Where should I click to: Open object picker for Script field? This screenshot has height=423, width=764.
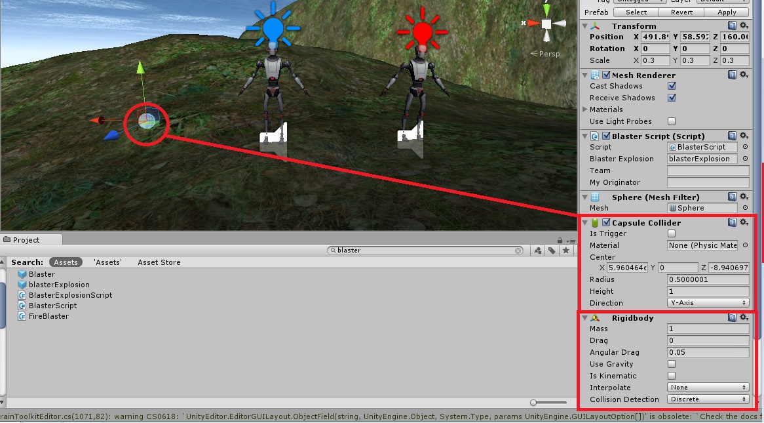[745, 147]
